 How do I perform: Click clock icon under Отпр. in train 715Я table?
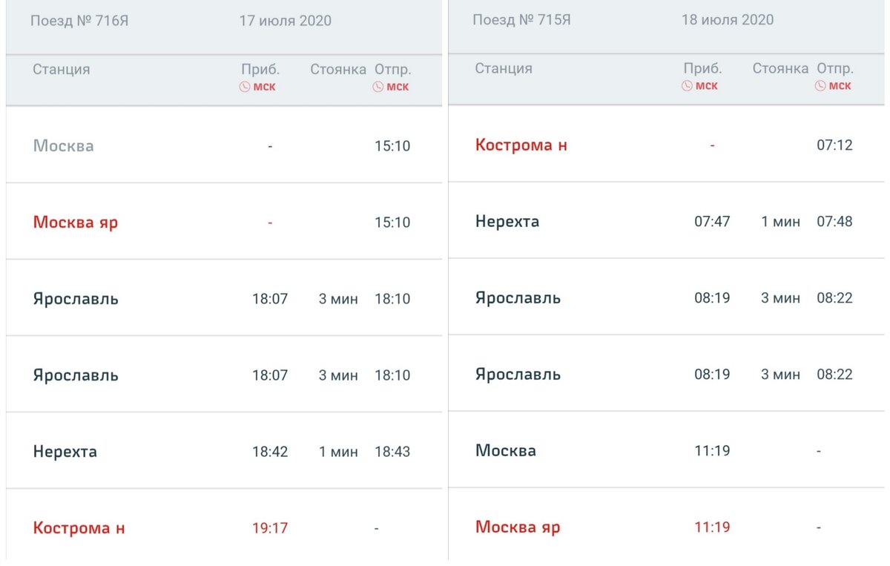click(x=820, y=86)
